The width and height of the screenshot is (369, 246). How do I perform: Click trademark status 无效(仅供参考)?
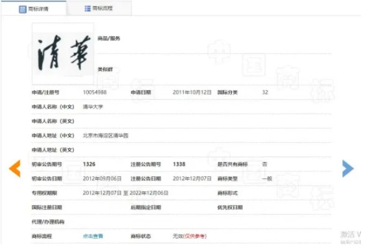(x=189, y=236)
